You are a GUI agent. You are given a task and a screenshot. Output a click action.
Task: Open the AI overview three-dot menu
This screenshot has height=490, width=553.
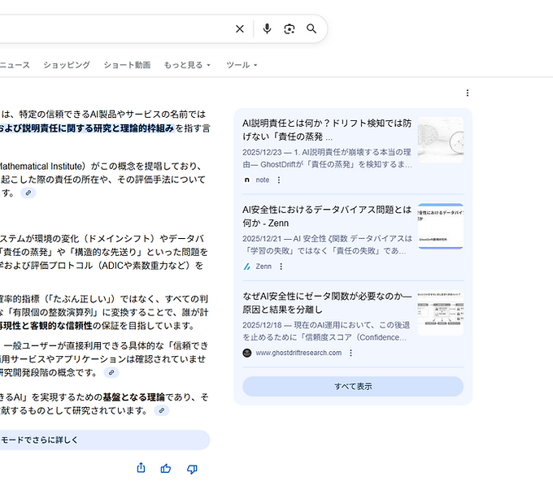pos(468,93)
